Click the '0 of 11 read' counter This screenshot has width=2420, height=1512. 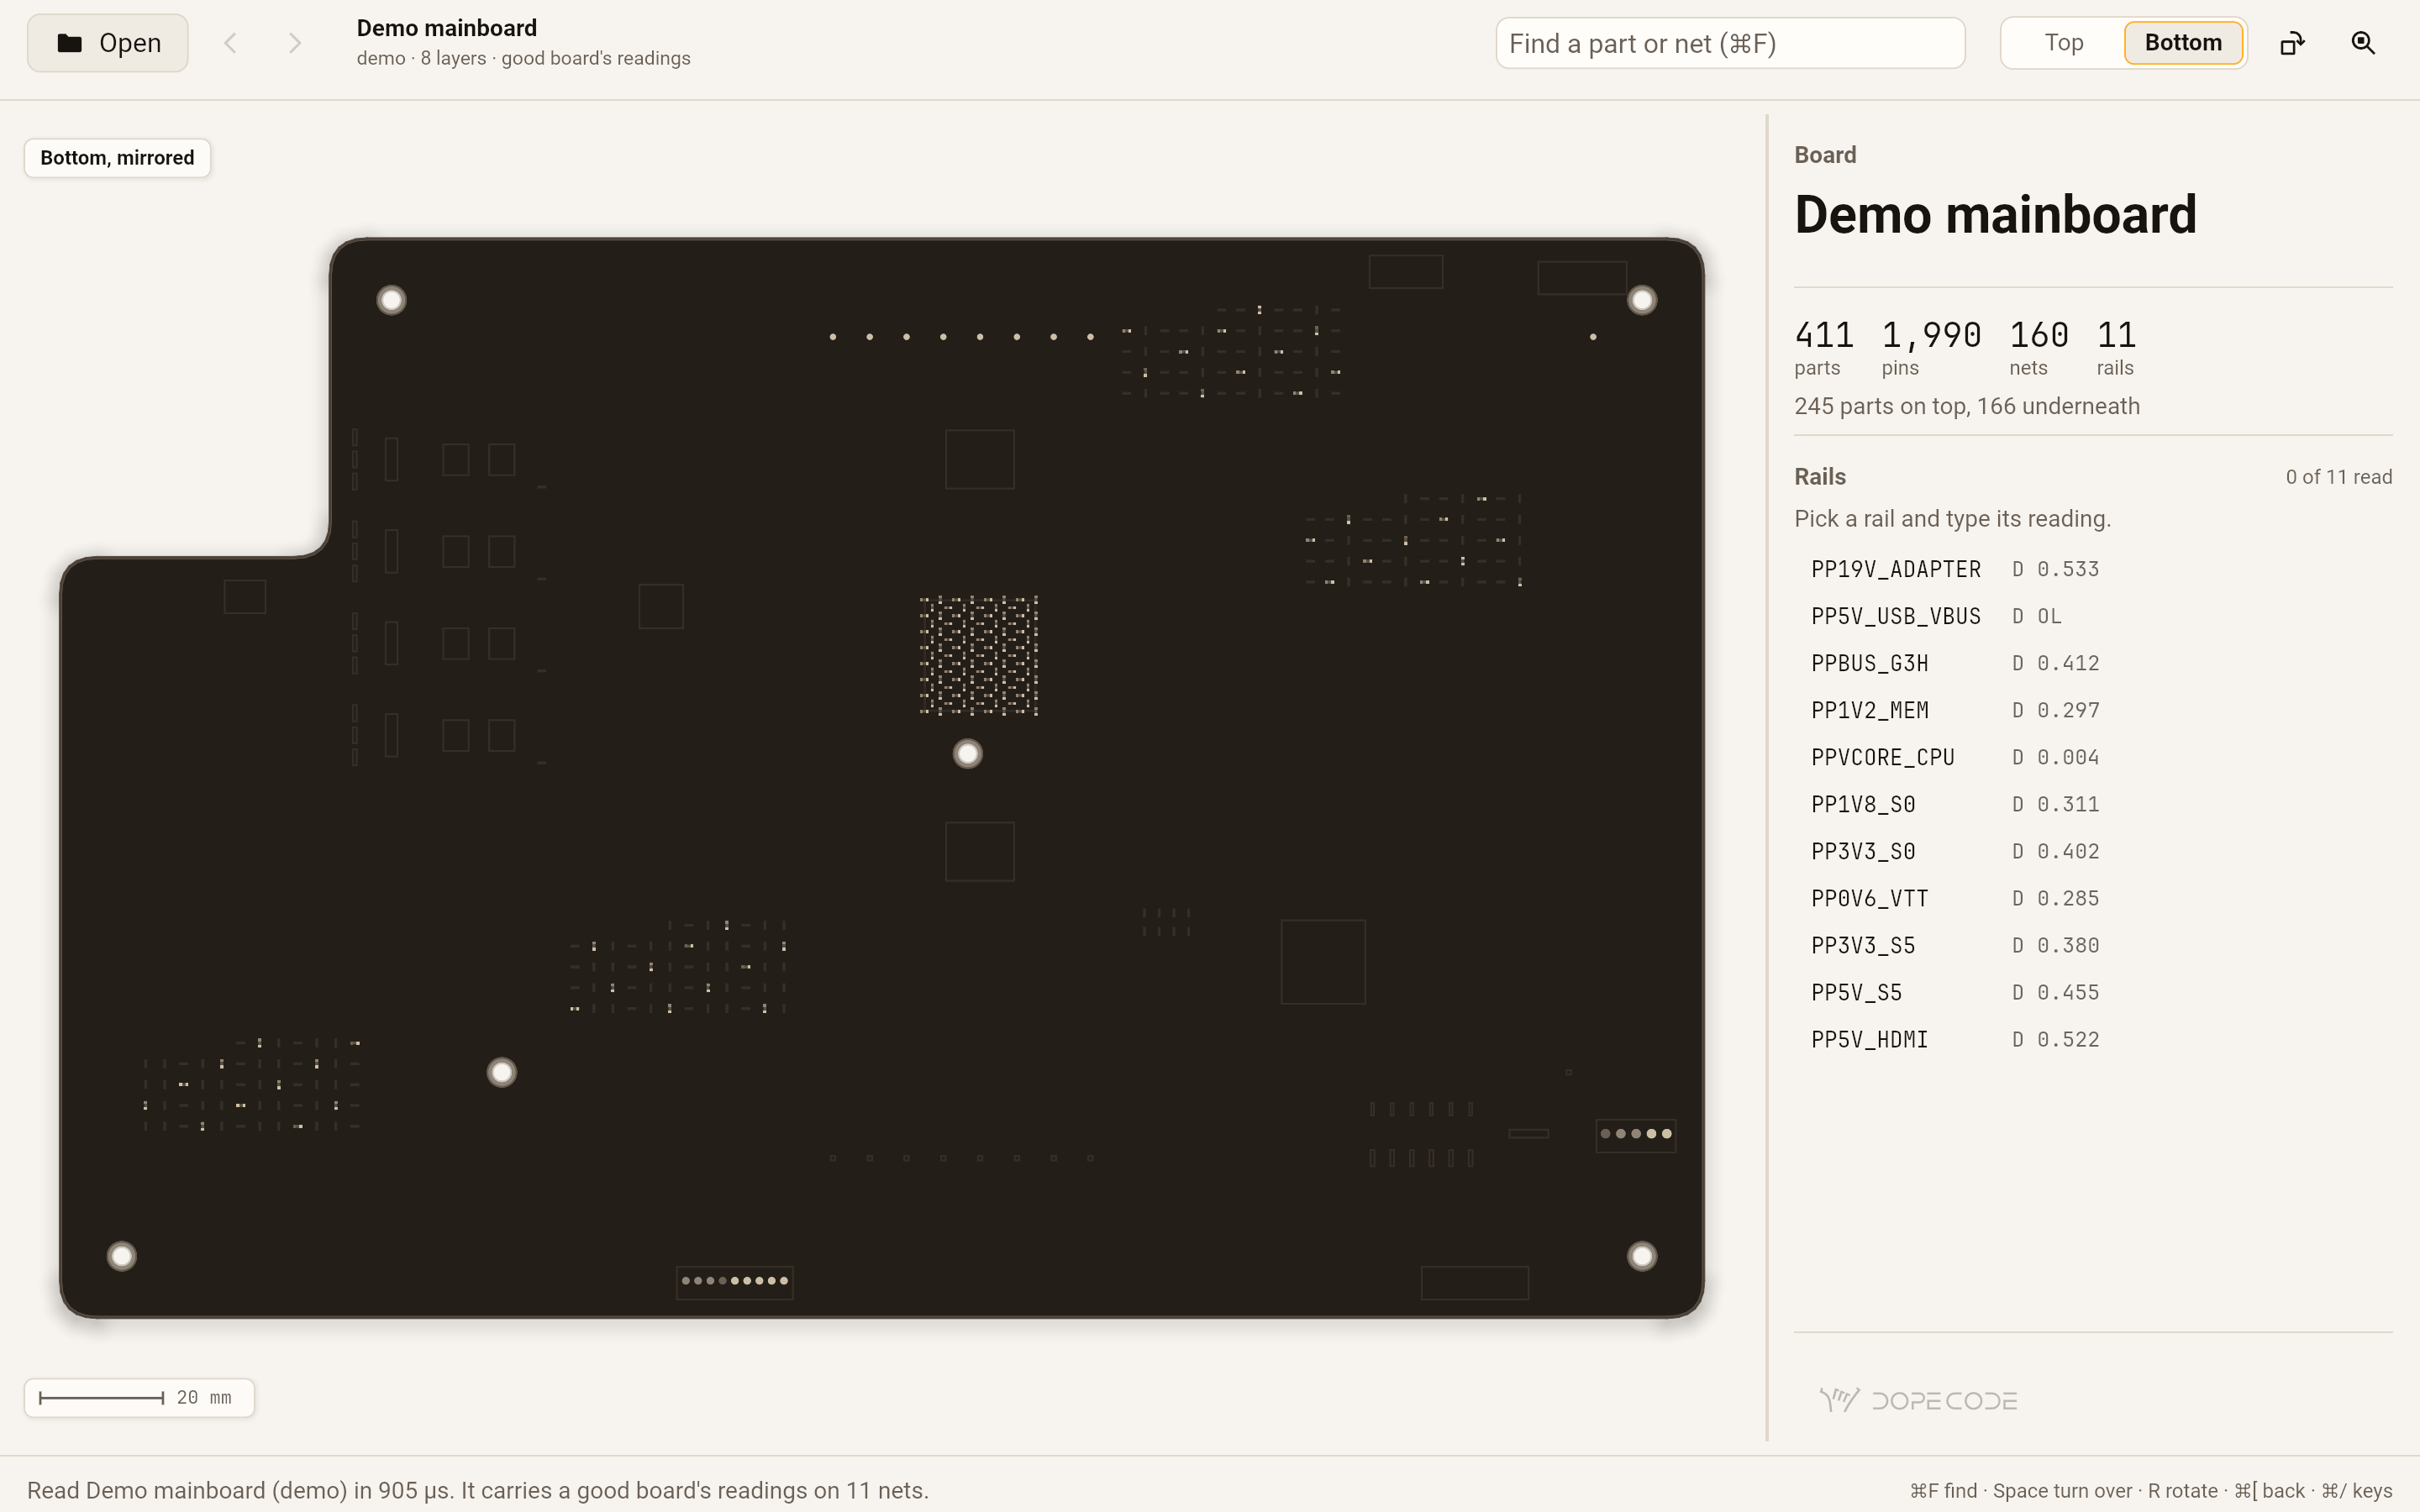coord(2338,477)
